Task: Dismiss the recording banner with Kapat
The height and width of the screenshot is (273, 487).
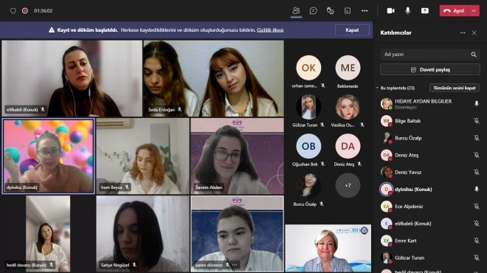Action: (x=352, y=30)
